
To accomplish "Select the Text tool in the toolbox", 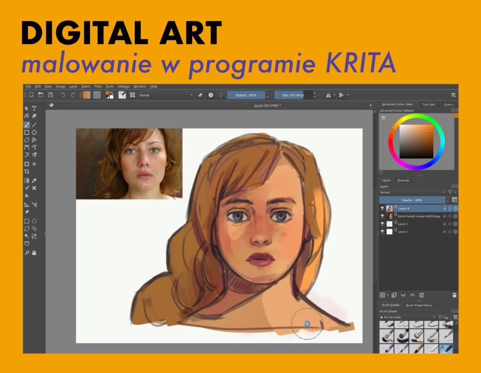I will tap(34, 108).
